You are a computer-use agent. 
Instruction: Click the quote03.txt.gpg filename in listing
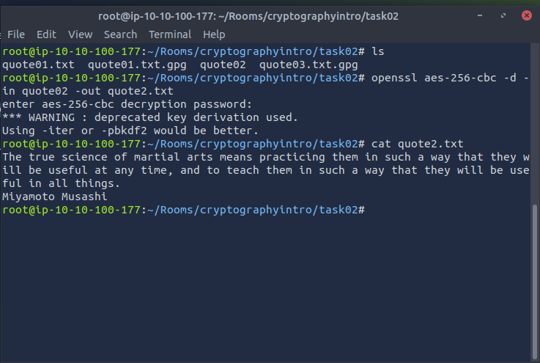point(308,65)
